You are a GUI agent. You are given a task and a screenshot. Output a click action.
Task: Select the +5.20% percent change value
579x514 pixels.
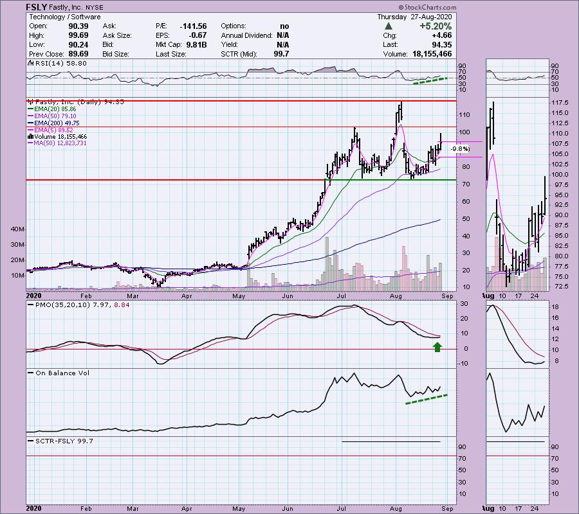(x=436, y=26)
